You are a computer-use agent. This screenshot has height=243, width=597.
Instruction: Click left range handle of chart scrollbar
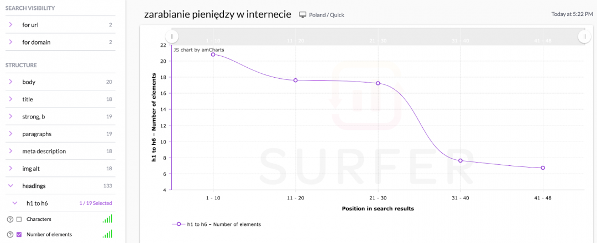point(172,36)
